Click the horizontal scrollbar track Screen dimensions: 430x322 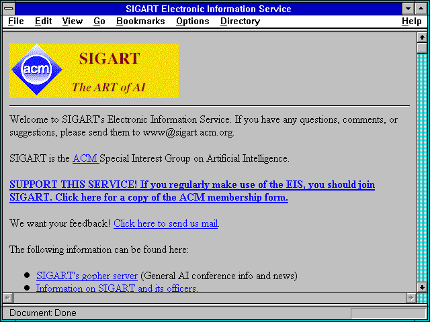click(209, 298)
